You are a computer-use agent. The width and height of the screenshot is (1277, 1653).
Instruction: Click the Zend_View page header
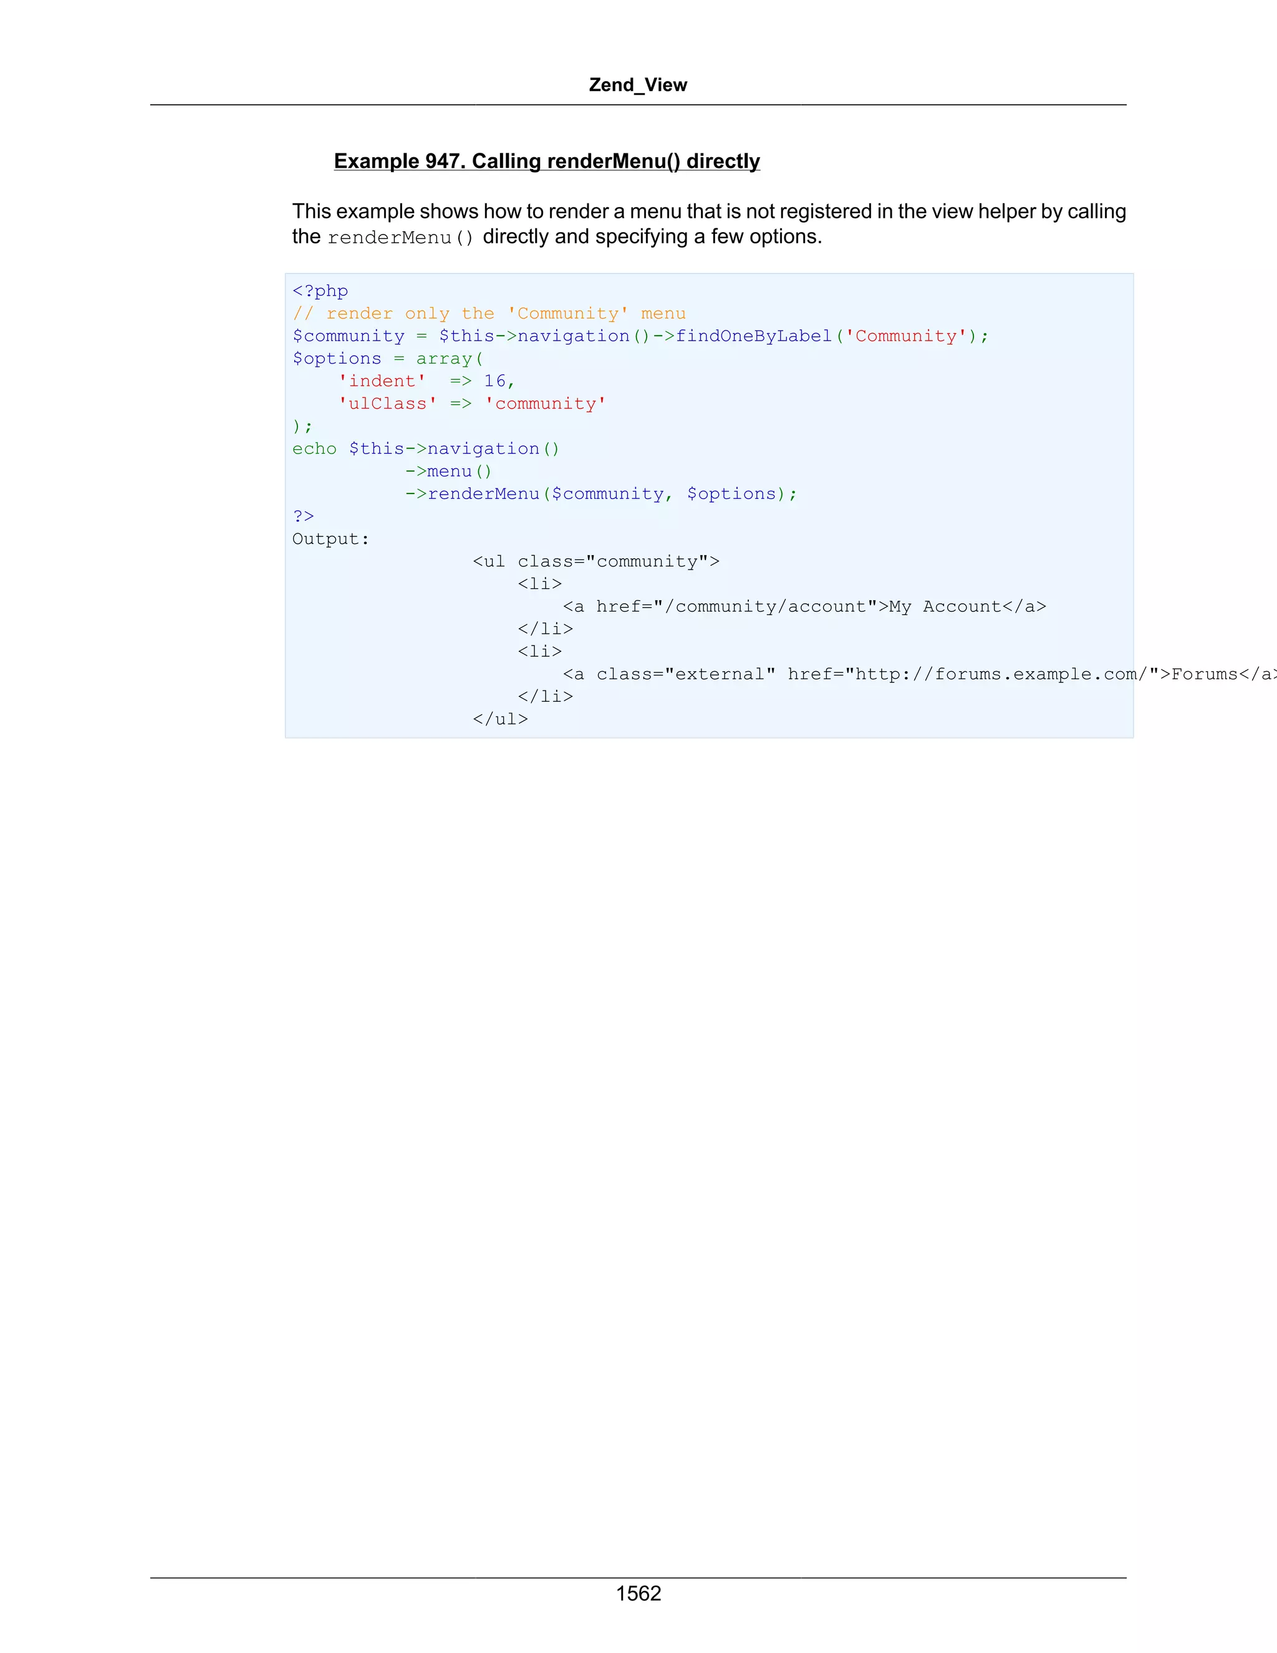coord(638,85)
